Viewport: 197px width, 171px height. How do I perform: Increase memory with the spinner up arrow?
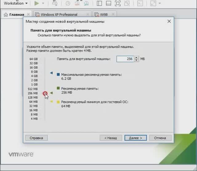coord(136,58)
